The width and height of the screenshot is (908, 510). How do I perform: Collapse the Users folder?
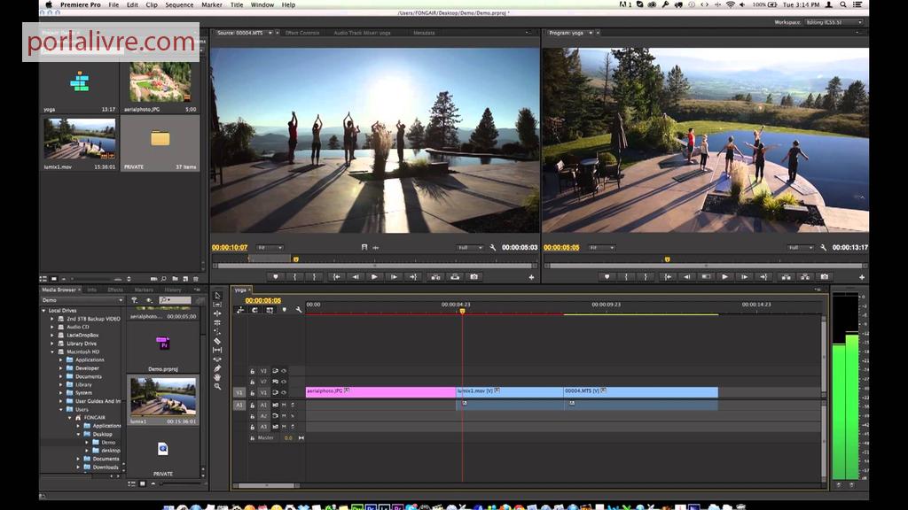click(61, 409)
